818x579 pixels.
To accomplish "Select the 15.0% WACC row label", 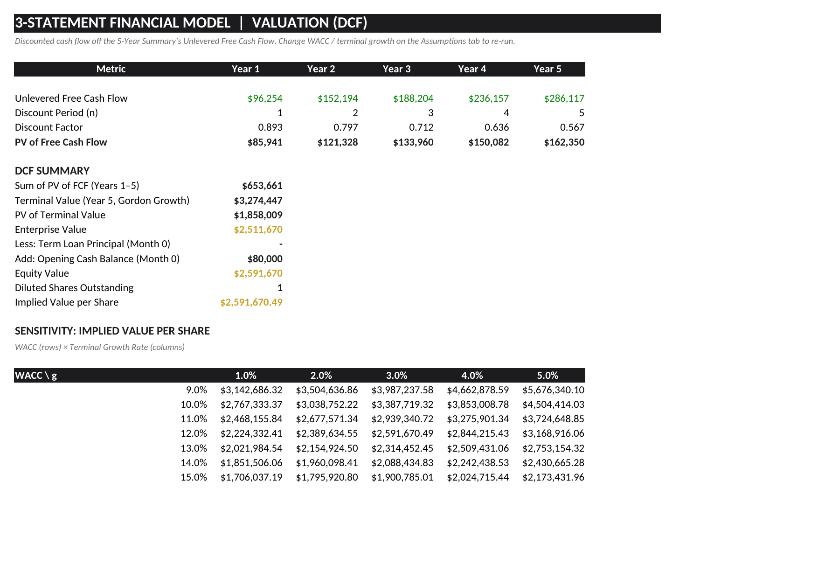I will pos(194,477).
